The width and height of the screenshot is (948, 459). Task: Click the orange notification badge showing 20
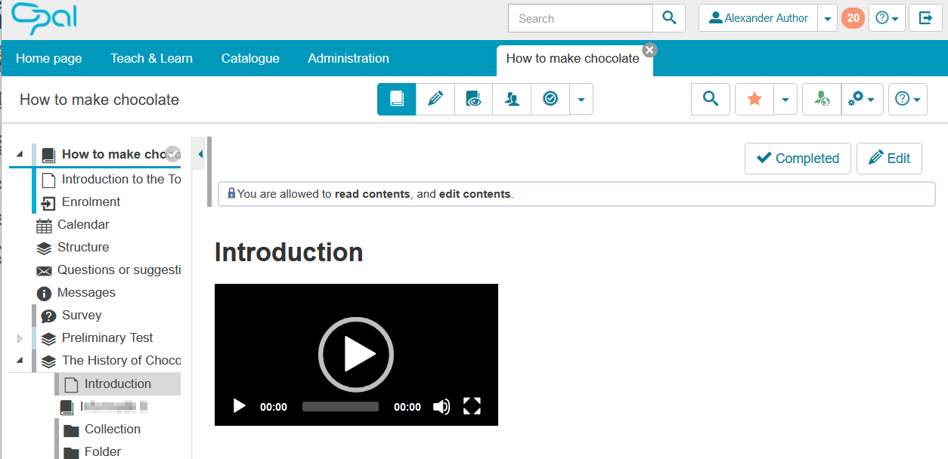(x=853, y=18)
